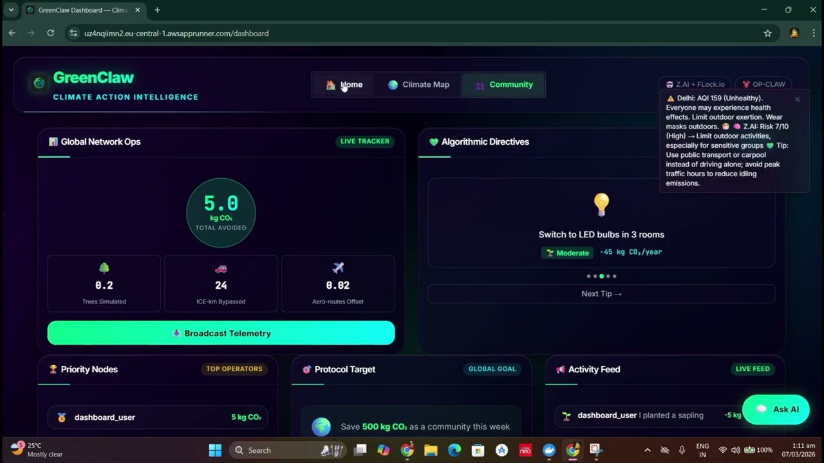Open the volume control in tray
This screenshot has width=824, height=463.
pyautogui.click(x=735, y=450)
